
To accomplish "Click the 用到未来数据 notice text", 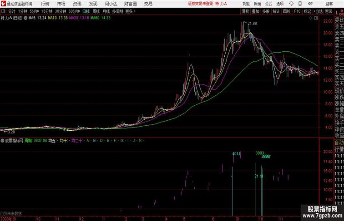I will coord(11,213).
